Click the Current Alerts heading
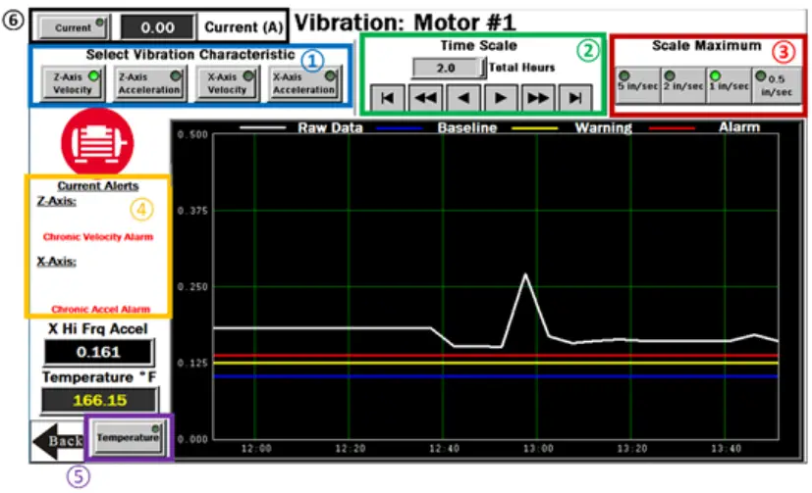Image resolution: width=812 pixels, height=493 pixels. [x=98, y=186]
